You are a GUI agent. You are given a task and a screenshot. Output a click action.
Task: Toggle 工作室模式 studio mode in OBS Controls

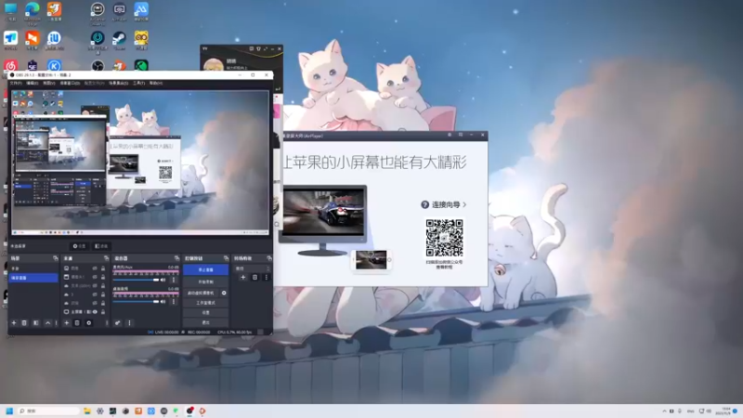click(205, 303)
